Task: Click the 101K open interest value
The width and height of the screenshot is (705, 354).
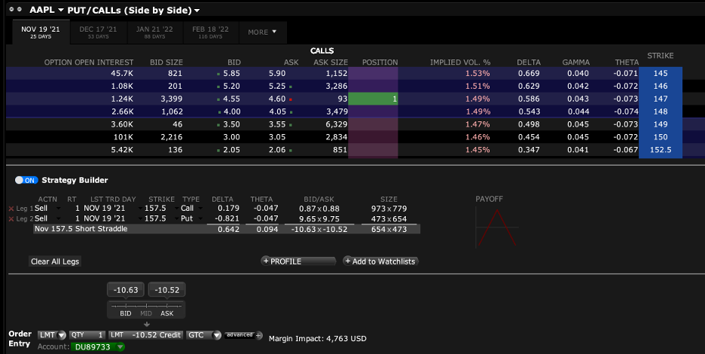Action: 123,137
